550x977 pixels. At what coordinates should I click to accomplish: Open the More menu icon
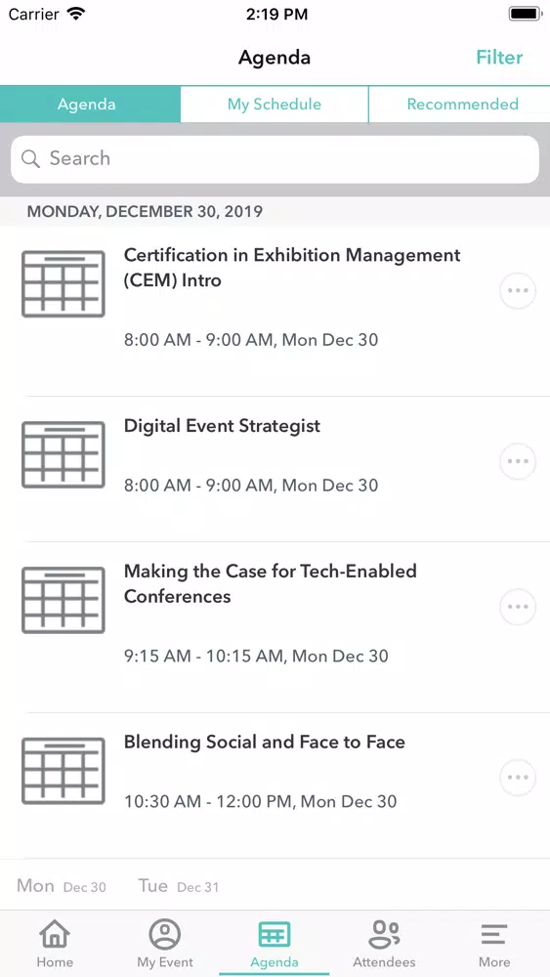coord(494,934)
